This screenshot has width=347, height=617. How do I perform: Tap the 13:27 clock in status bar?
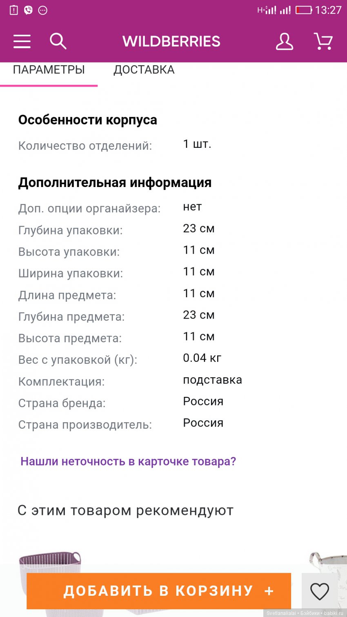[328, 10]
